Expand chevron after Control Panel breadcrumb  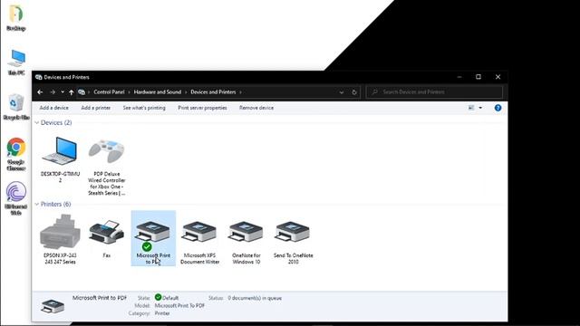(129, 92)
